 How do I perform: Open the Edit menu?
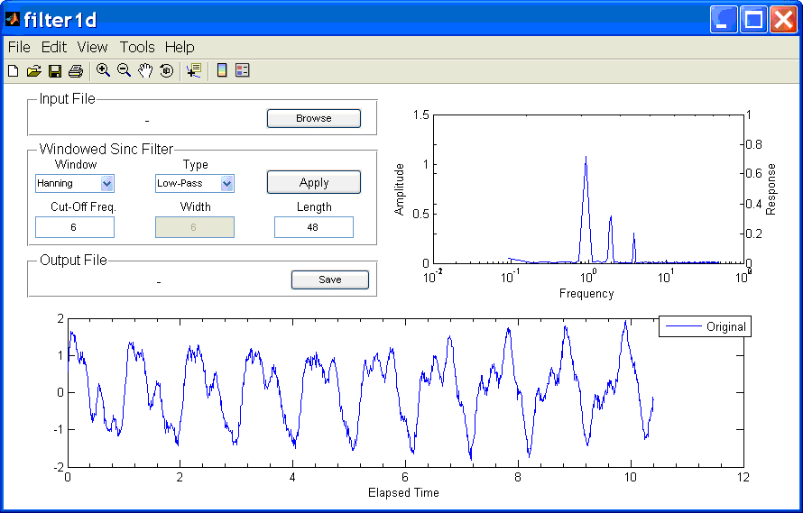54,47
